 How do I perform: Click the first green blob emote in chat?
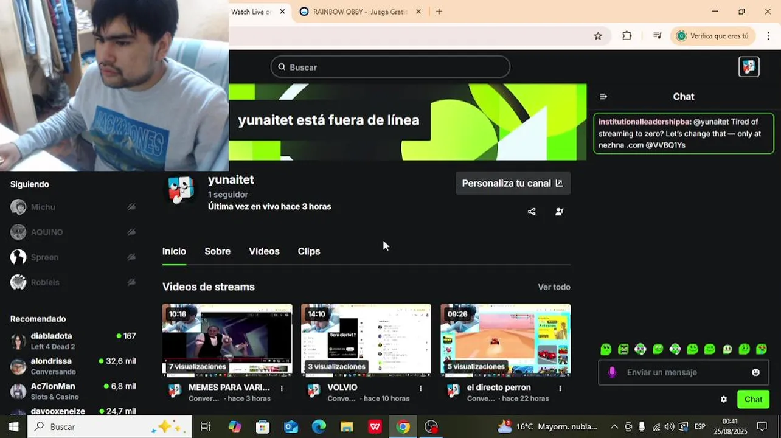(606, 349)
